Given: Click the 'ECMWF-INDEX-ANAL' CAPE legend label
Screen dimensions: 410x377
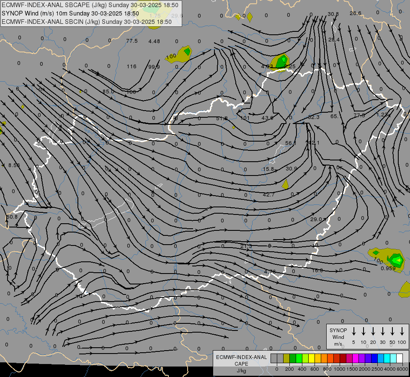Looking at the screenshot, I should (x=241, y=357).
